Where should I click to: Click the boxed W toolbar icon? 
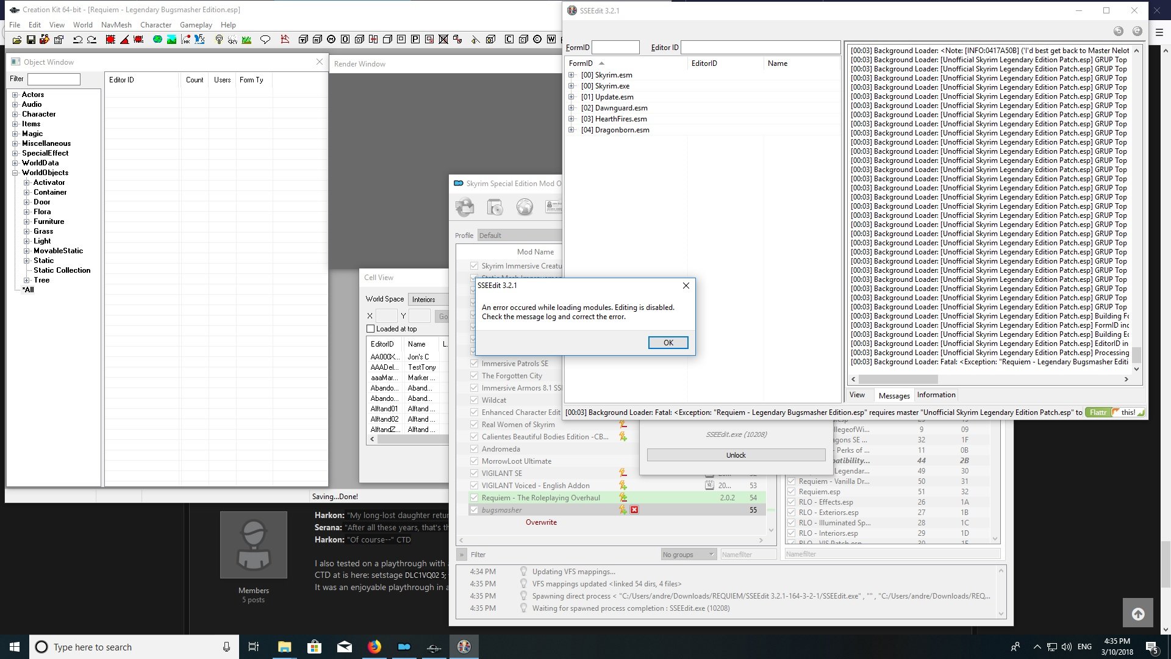pyautogui.click(x=551, y=40)
